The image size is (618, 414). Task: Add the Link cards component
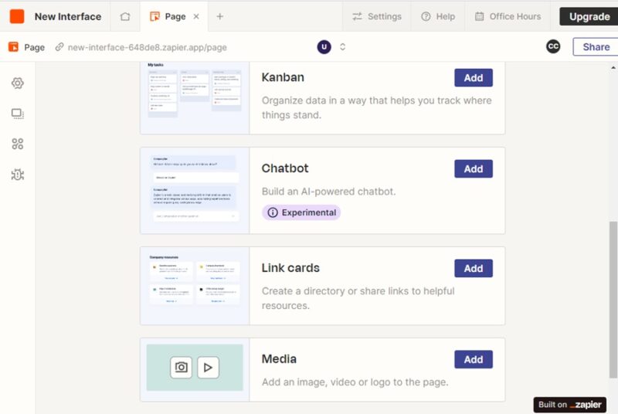[474, 268]
